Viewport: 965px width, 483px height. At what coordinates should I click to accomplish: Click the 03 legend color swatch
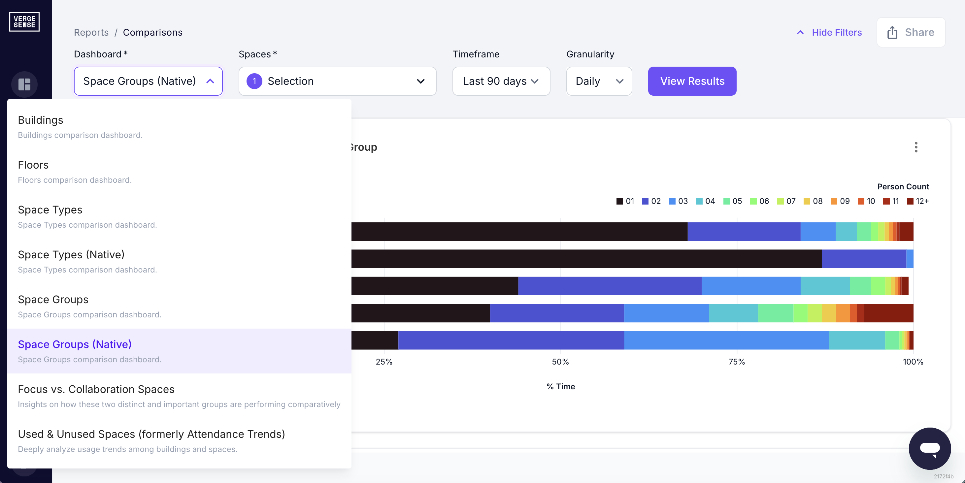[x=672, y=202]
